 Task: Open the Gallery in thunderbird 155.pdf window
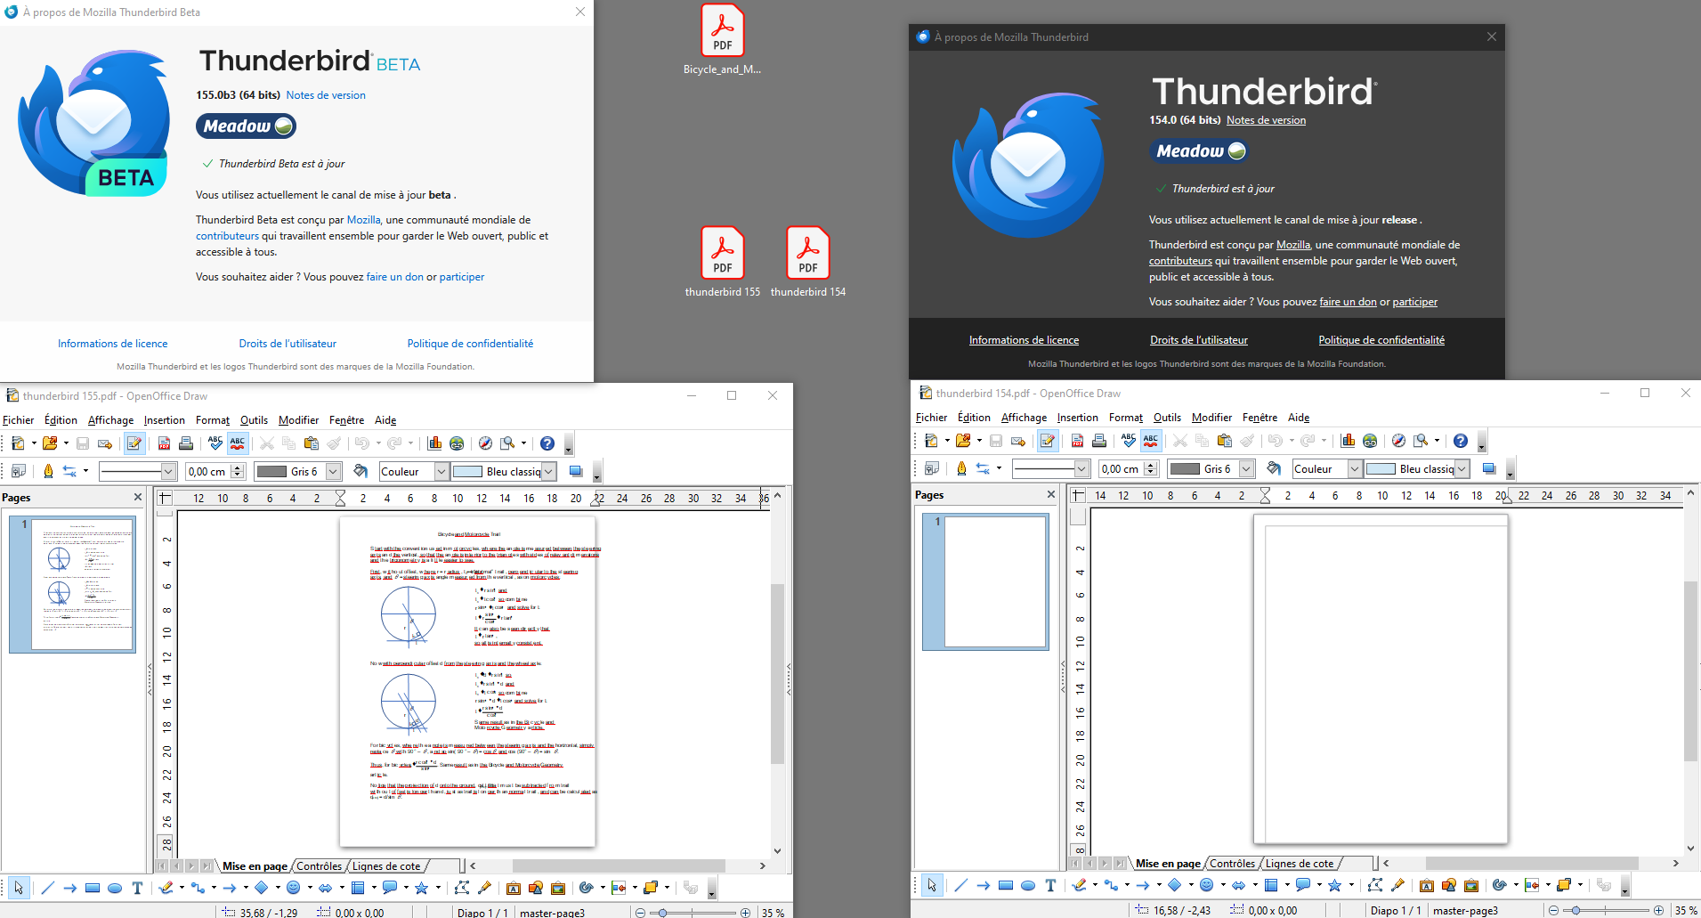pyautogui.click(x=558, y=888)
